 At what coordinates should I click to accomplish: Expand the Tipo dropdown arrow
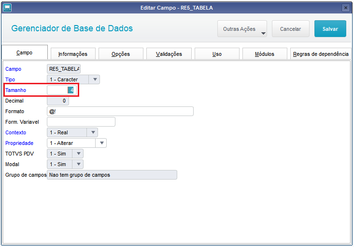click(95, 79)
